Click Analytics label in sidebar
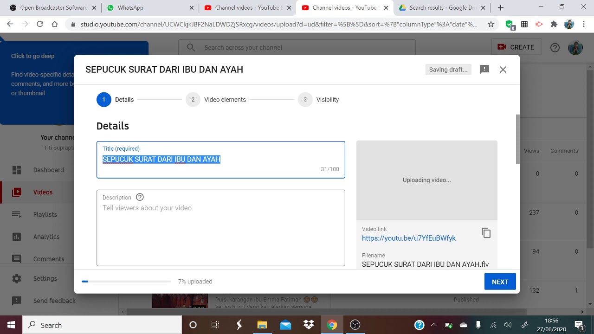This screenshot has width=594, height=334. (46, 237)
